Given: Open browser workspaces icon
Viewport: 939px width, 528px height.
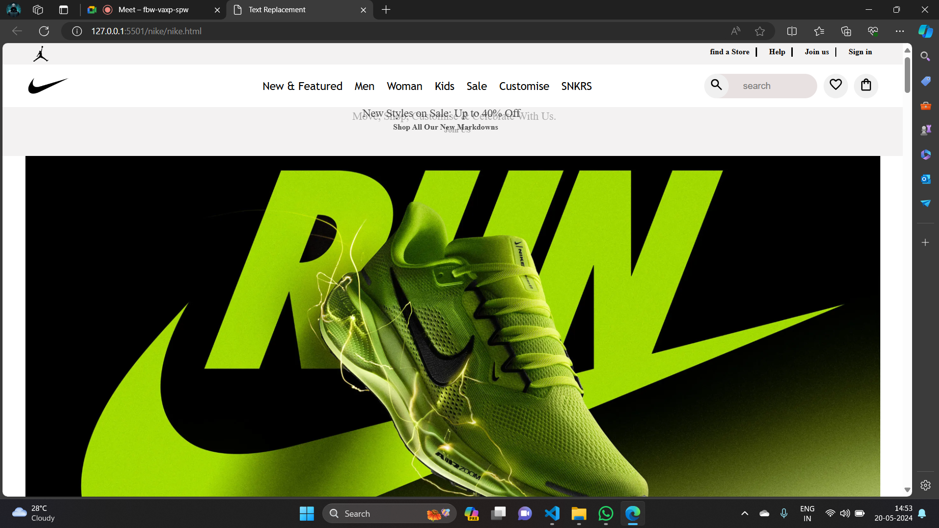Looking at the screenshot, I should point(38,10).
